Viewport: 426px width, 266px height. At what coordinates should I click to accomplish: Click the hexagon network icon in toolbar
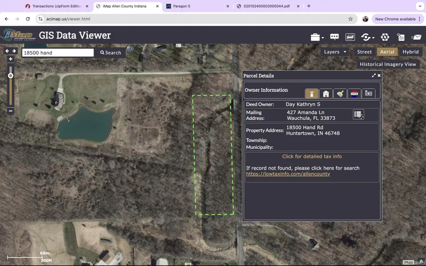click(385, 37)
